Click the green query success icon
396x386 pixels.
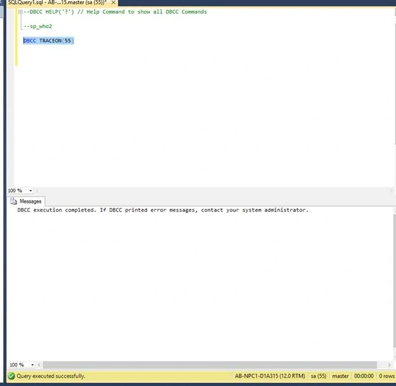pyautogui.click(x=11, y=376)
